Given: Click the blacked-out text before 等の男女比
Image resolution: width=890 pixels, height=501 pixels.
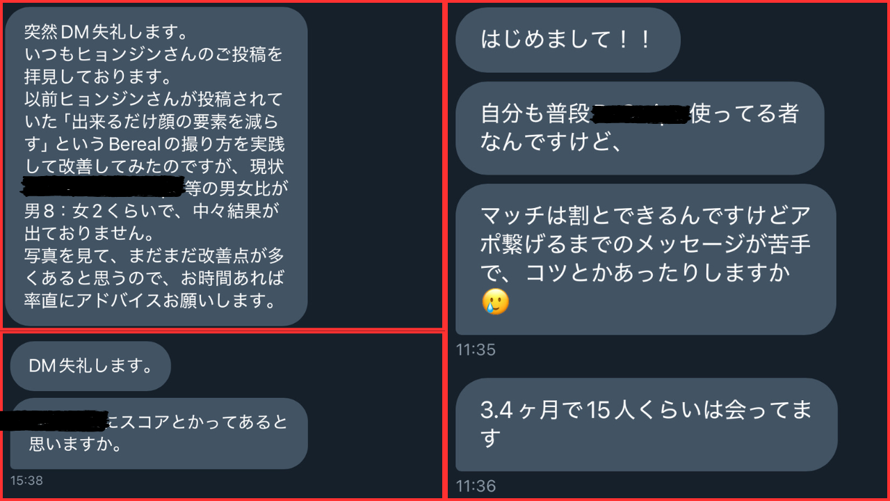Looking at the screenshot, I should [103, 186].
